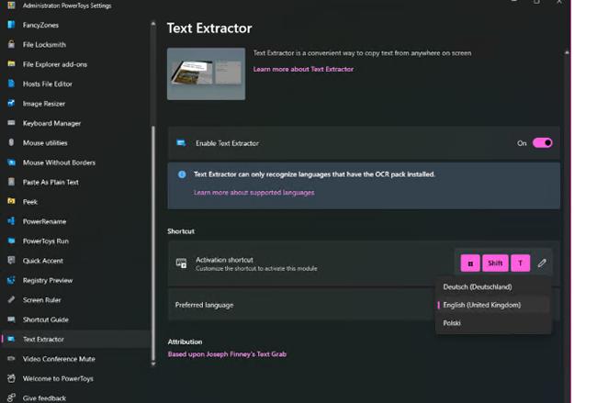The height and width of the screenshot is (403, 597).
Task: Click the Video Conference Mute icon
Action: (x=11, y=359)
